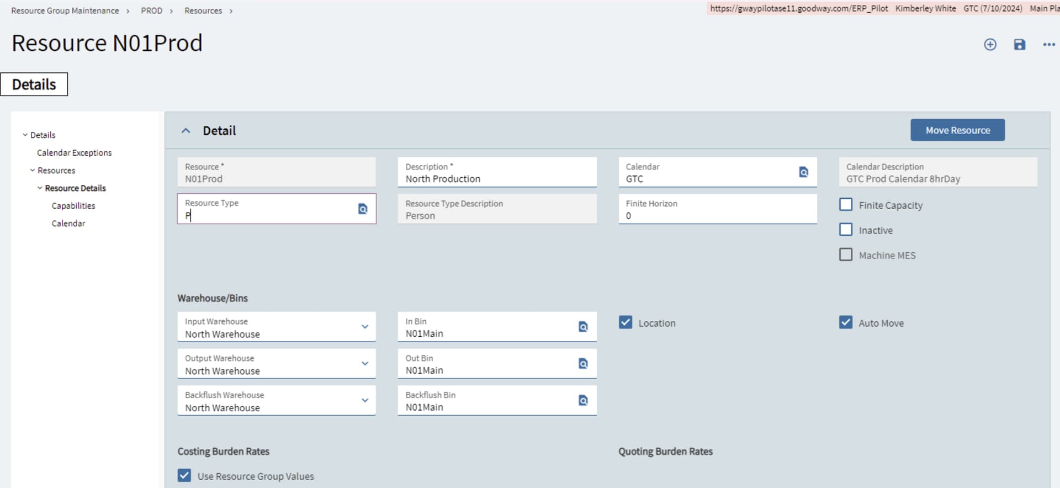Open the Output Warehouse dropdown
The width and height of the screenshot is (1060, 488).
point(364,364)
